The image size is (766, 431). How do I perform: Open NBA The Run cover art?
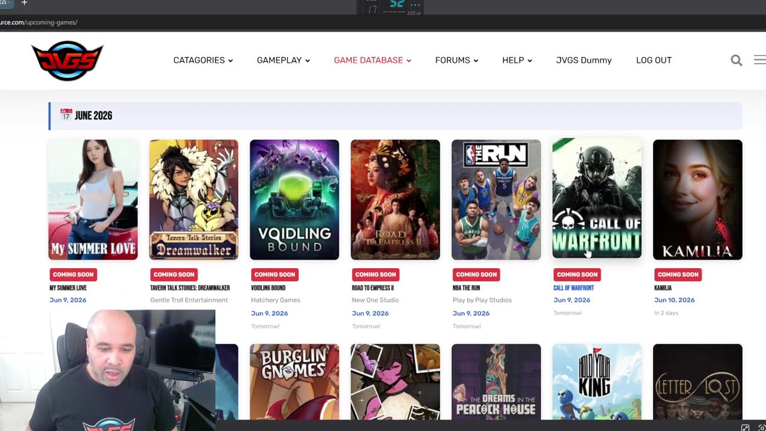point(496,199)
